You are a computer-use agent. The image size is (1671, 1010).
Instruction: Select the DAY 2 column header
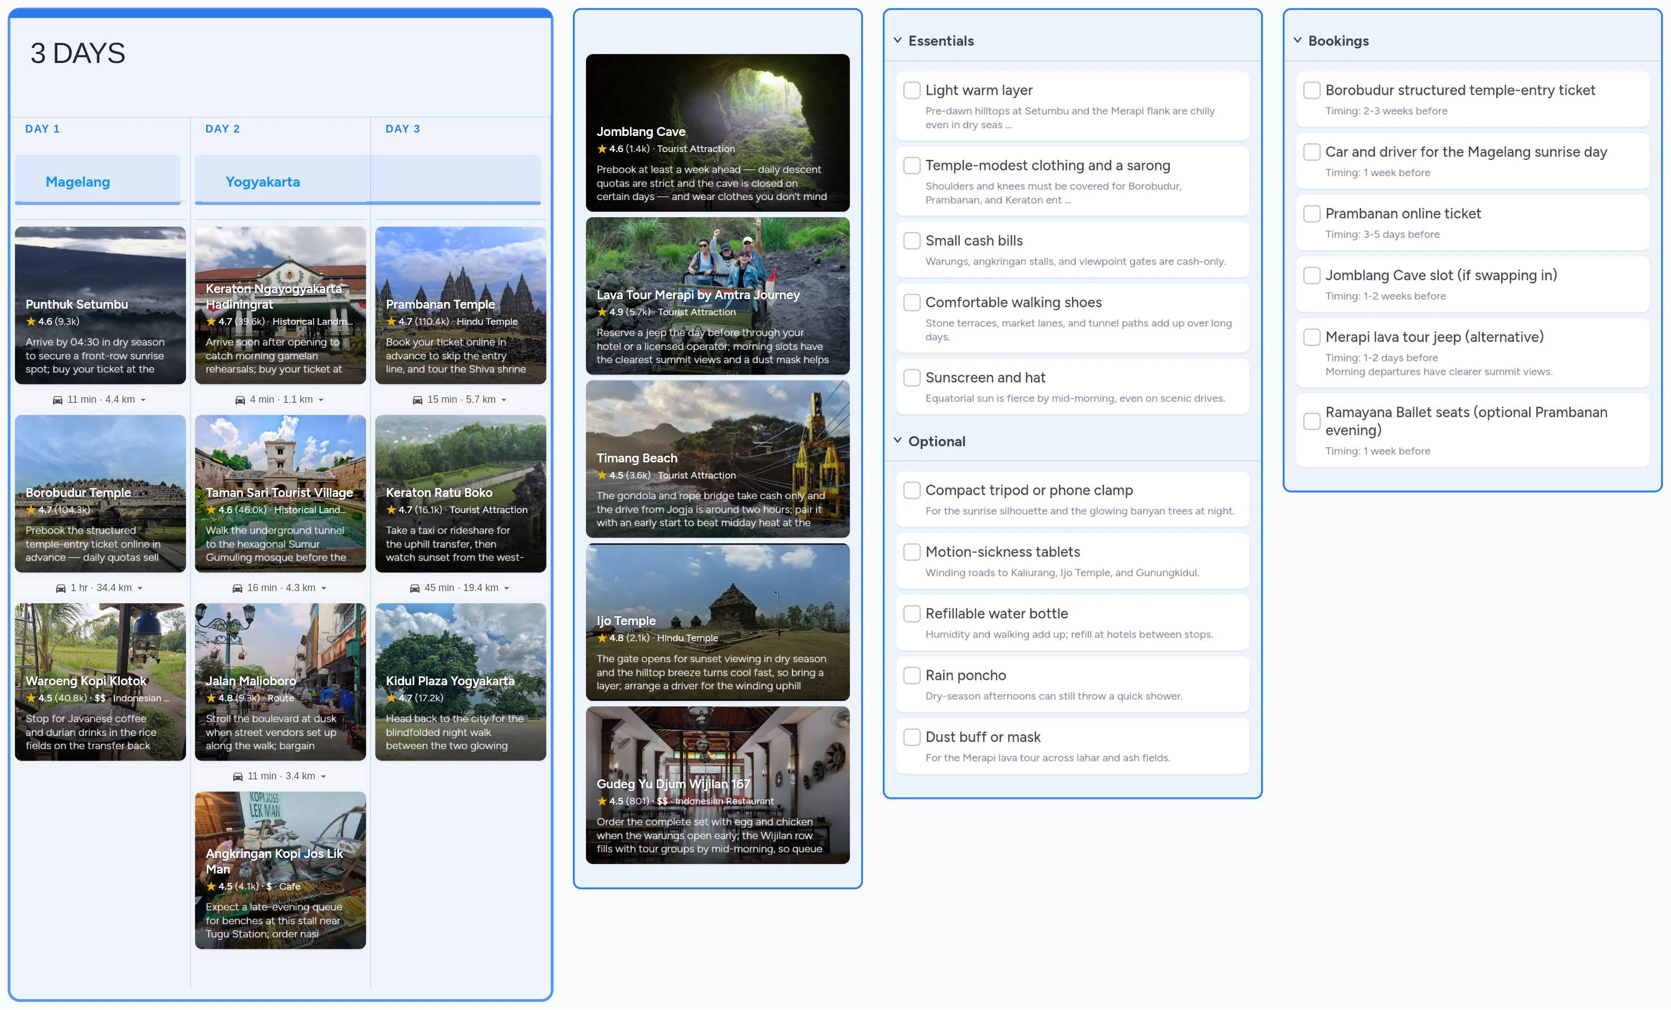[x=222, y=129]
